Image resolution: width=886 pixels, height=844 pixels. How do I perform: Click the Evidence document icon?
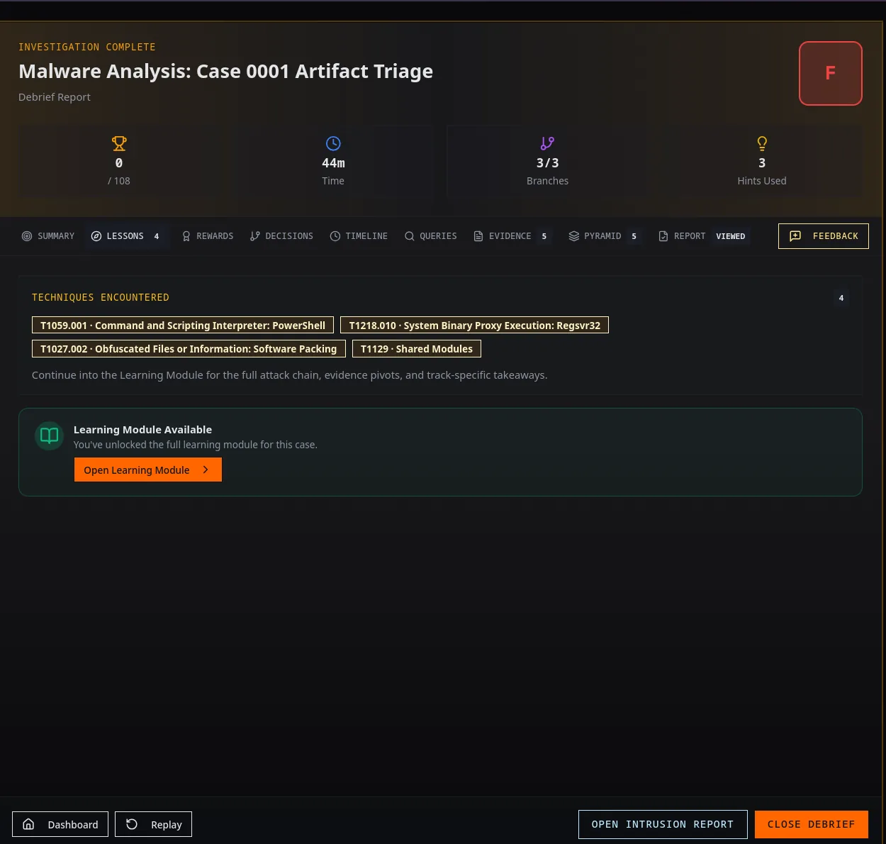pos(478,236)
